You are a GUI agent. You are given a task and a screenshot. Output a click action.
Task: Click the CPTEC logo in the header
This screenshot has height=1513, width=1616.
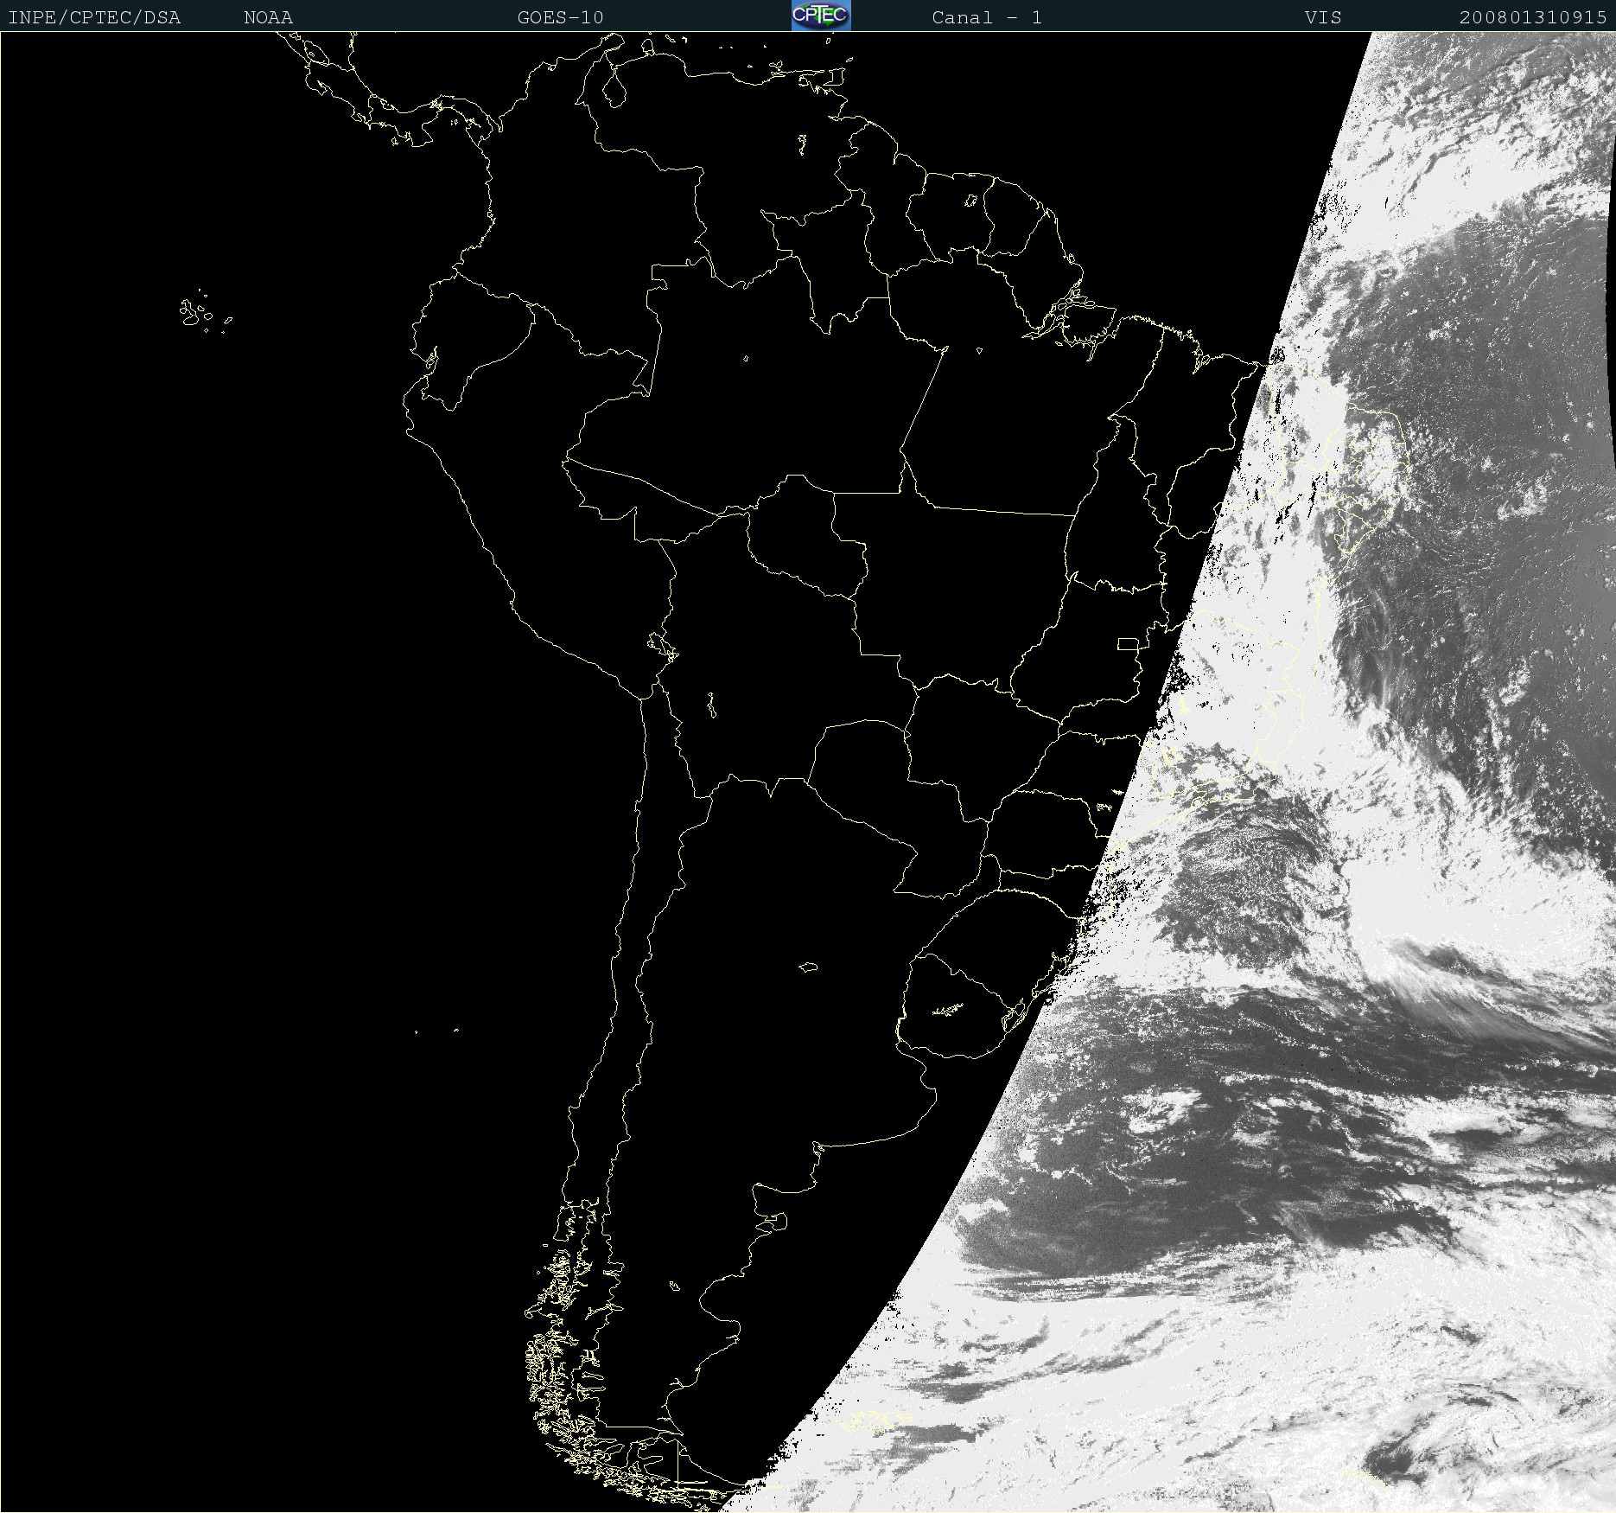click(x=821, y=16)
